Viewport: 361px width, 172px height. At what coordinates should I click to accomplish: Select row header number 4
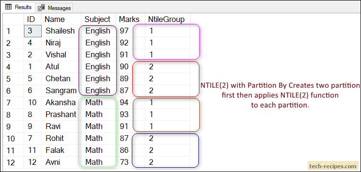(x=13, y=67)
